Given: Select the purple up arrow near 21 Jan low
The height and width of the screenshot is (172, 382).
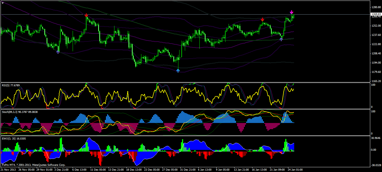Looking at the screenshot, I should click(x=281, y=39).
